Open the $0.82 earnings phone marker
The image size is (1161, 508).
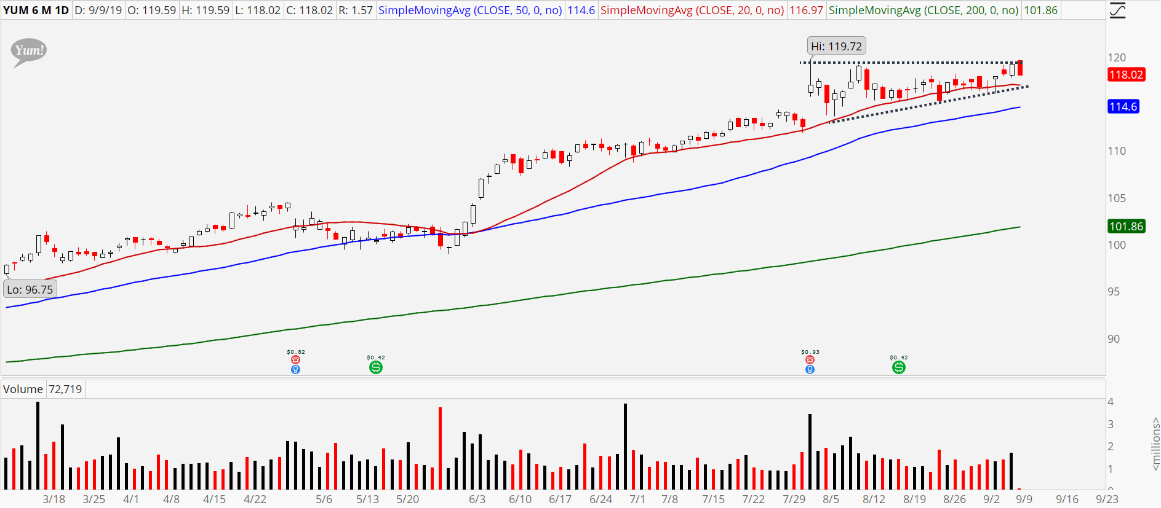(x=296, y=360)
